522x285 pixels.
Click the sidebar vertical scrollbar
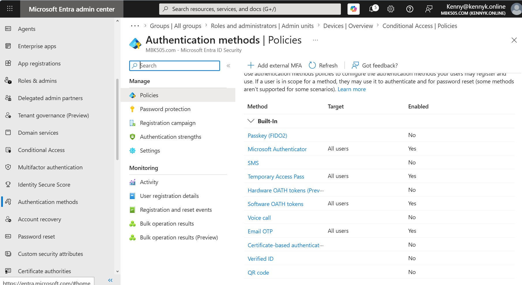coord(117,119)
